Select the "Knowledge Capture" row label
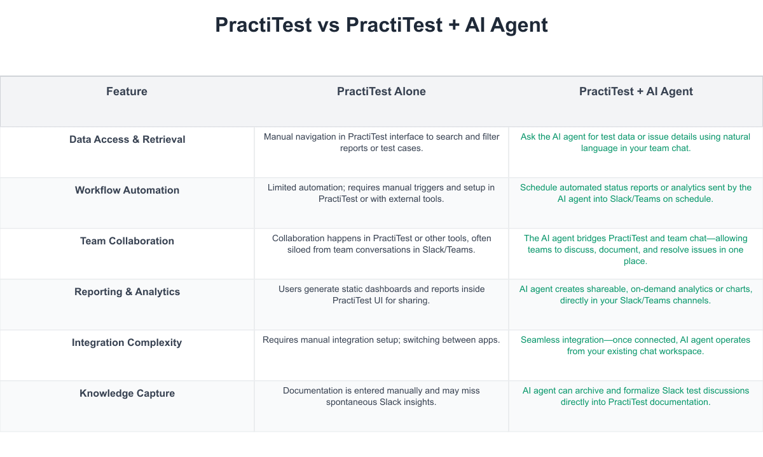The height and width of the screenshot is (457, 763). (x=127, y=394)
